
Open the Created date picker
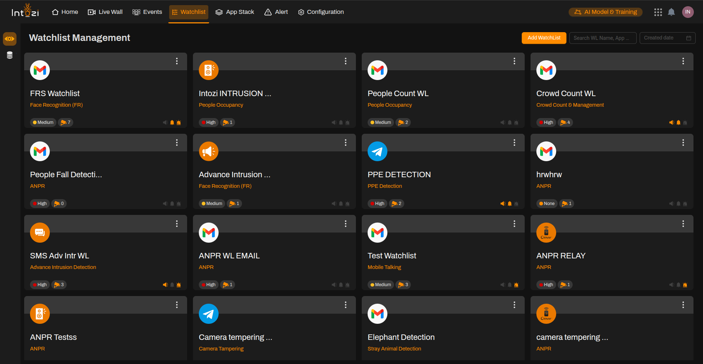pos(667,38)
